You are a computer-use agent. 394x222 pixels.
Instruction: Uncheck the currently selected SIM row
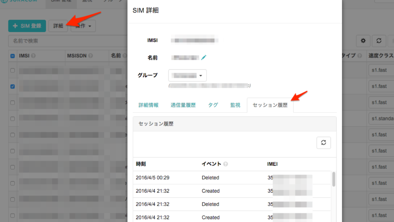click(12, 86)
